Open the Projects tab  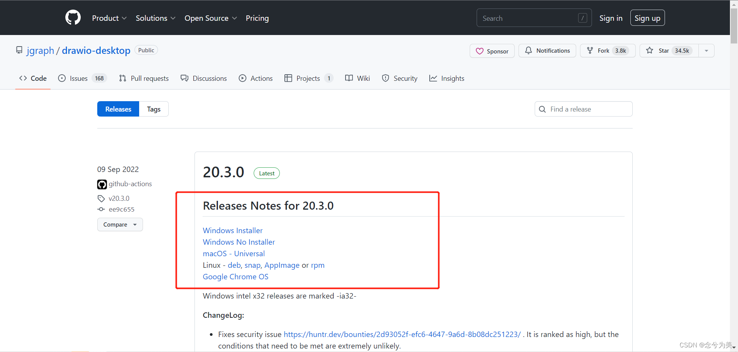[x=309, y=78]
